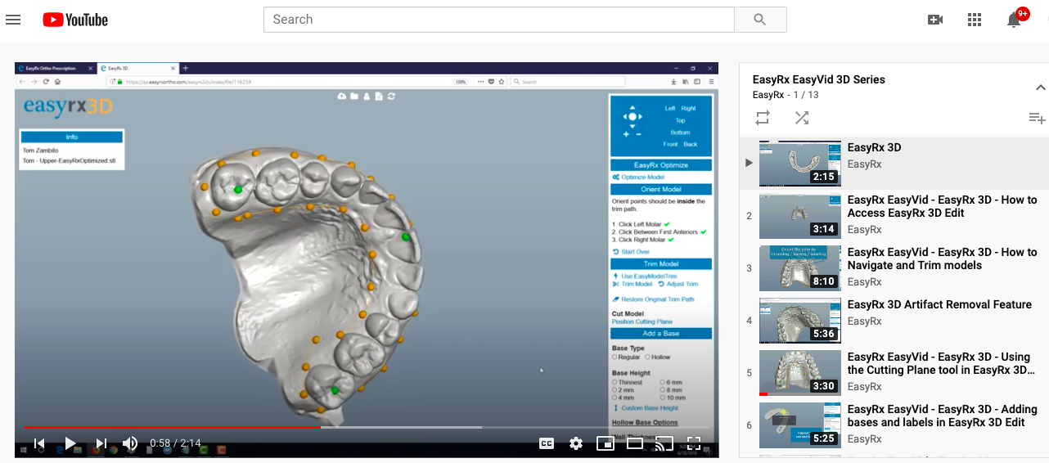The height and width of the screenshot is (463, 1049).
Task: Select the Top view
Action: (680, 120)
